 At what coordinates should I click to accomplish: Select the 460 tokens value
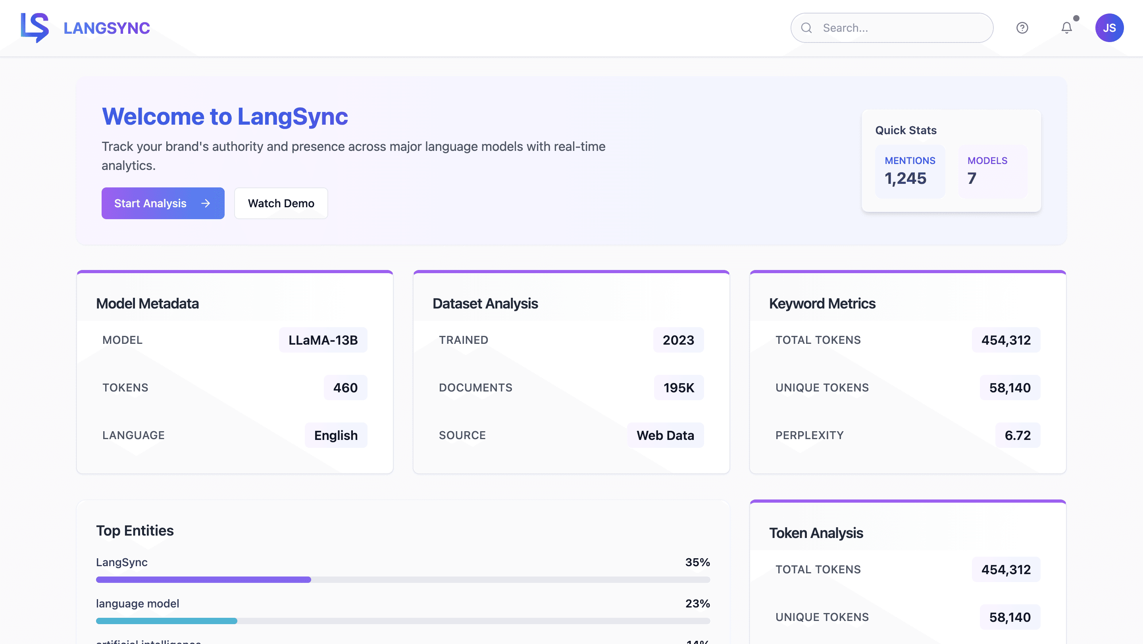tap(345, 388)
